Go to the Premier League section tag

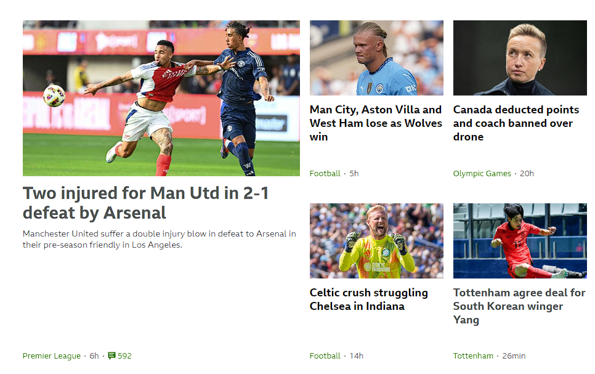click(52, 356)
